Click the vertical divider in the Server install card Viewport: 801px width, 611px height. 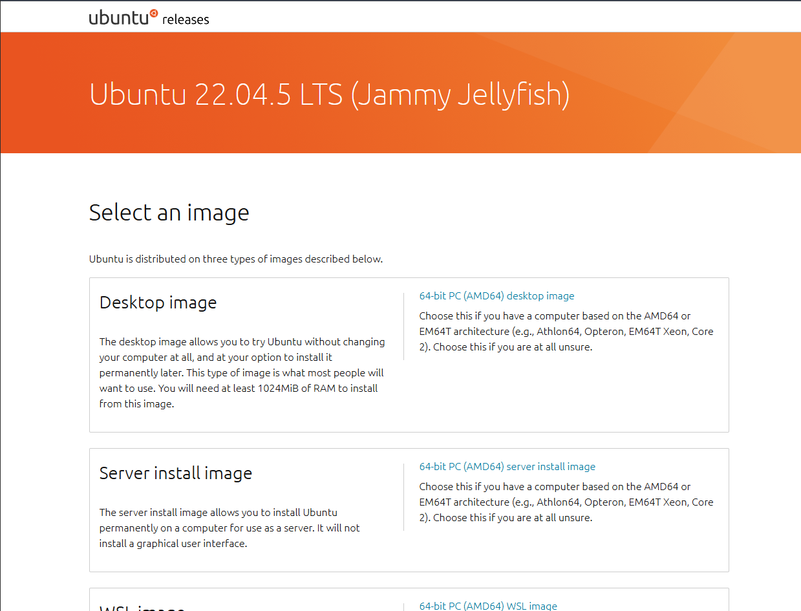tap(403, 497)
